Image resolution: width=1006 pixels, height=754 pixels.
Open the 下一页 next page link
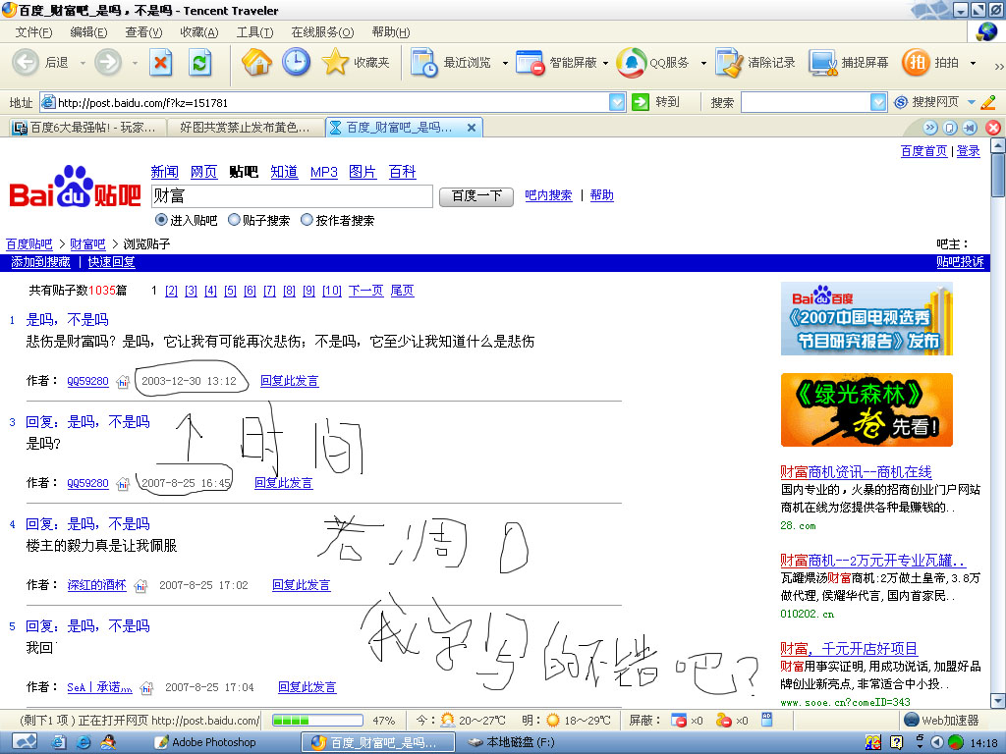(365, 291)
